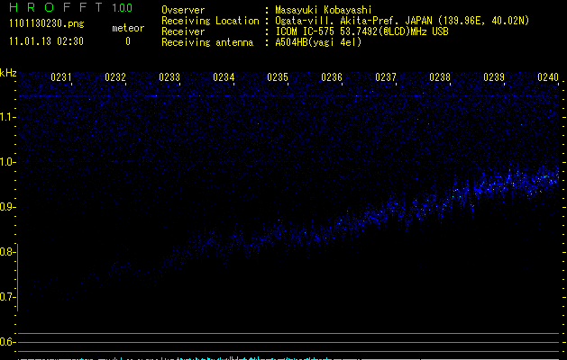This screenshot has width=567, height=360.
Task: Select the 0235 time marker
Action: [278, 78]
